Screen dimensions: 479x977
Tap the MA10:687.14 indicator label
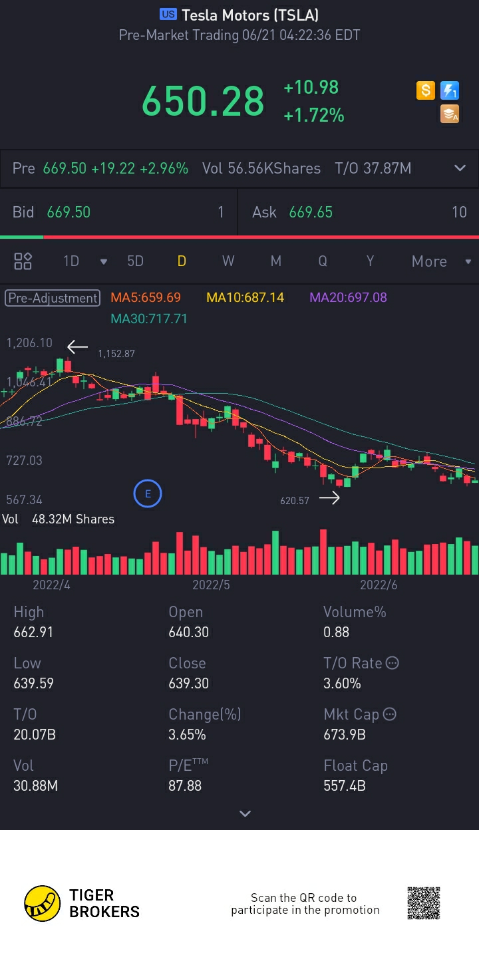pos(245,297)
